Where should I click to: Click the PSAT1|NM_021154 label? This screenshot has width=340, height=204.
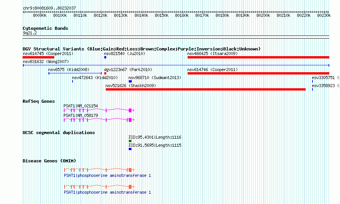pyautogui.click(x=81, y=106)
